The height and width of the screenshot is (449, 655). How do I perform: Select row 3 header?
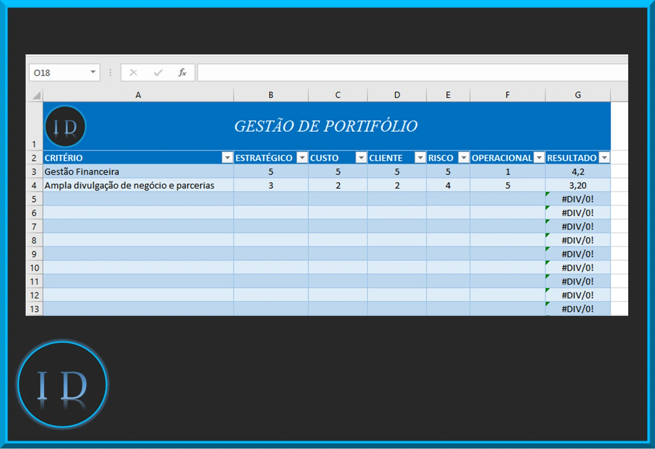[34, 172]
